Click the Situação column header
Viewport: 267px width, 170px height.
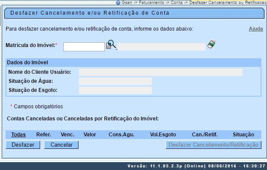[x=244, y=135]
